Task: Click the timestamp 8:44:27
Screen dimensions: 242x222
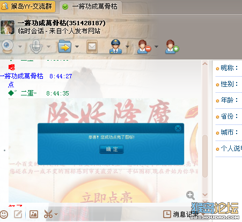Action: pos(61,76)
